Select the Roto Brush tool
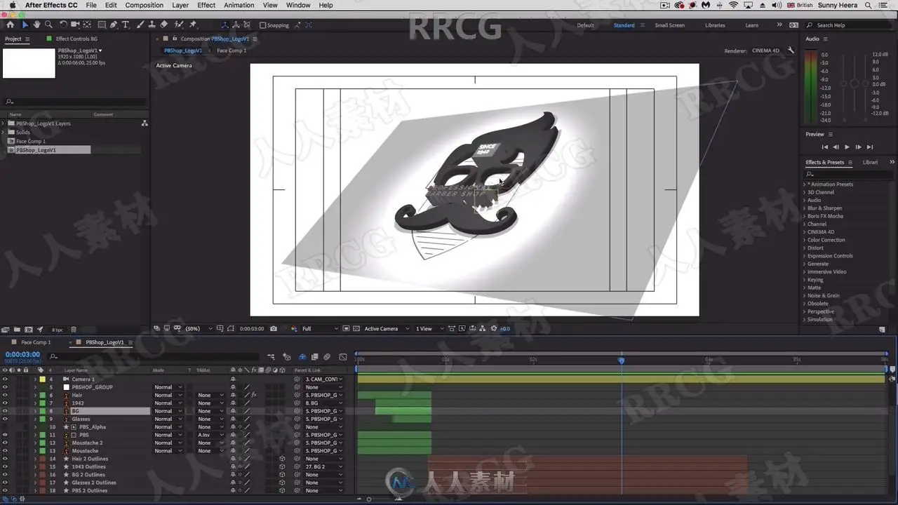Viewport: 898px width, 505px height. pyautogui.click(x=178, y=25)
